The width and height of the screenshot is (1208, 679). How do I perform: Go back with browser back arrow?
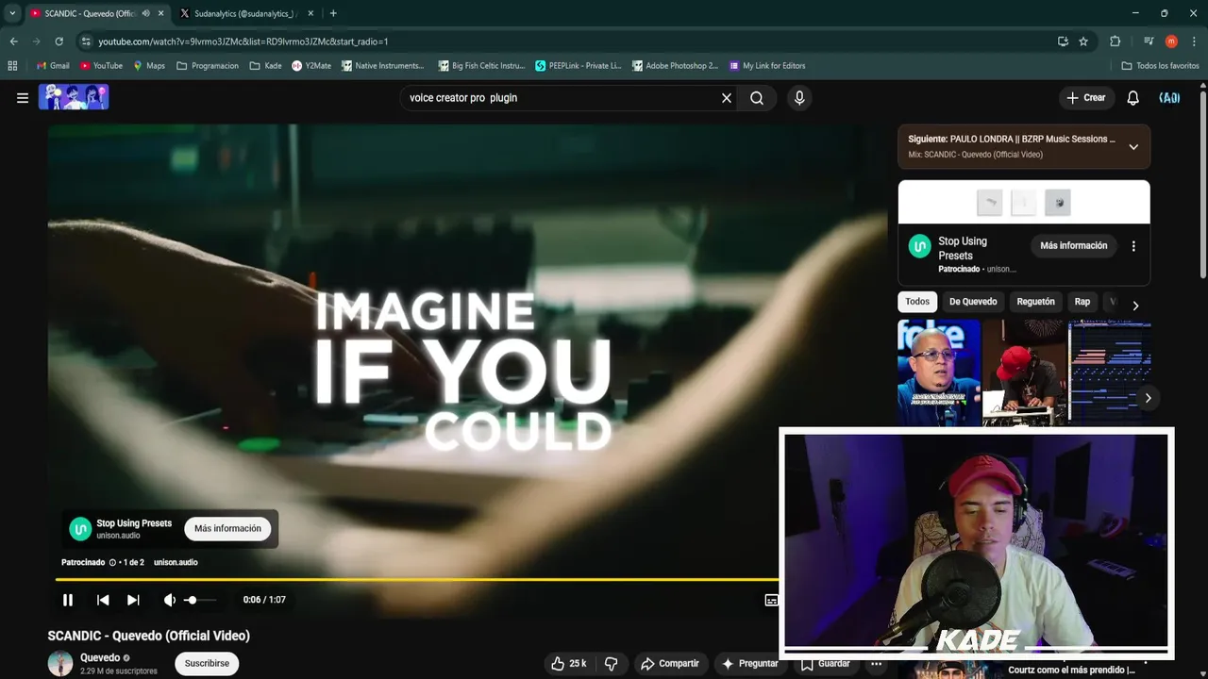tap(13, 41)
